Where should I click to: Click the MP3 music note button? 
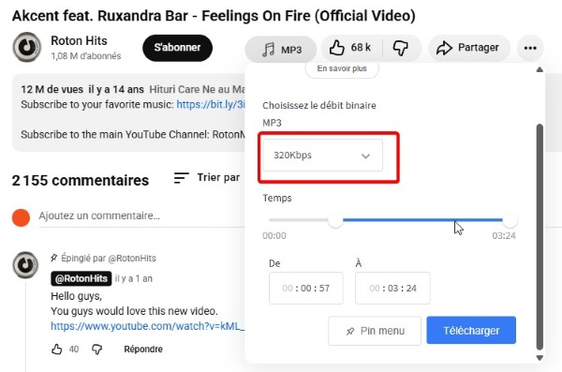click(281, 49)
